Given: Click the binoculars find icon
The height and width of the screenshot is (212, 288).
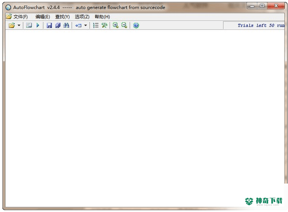Looking at the screenshot, I should coord(66,25).
